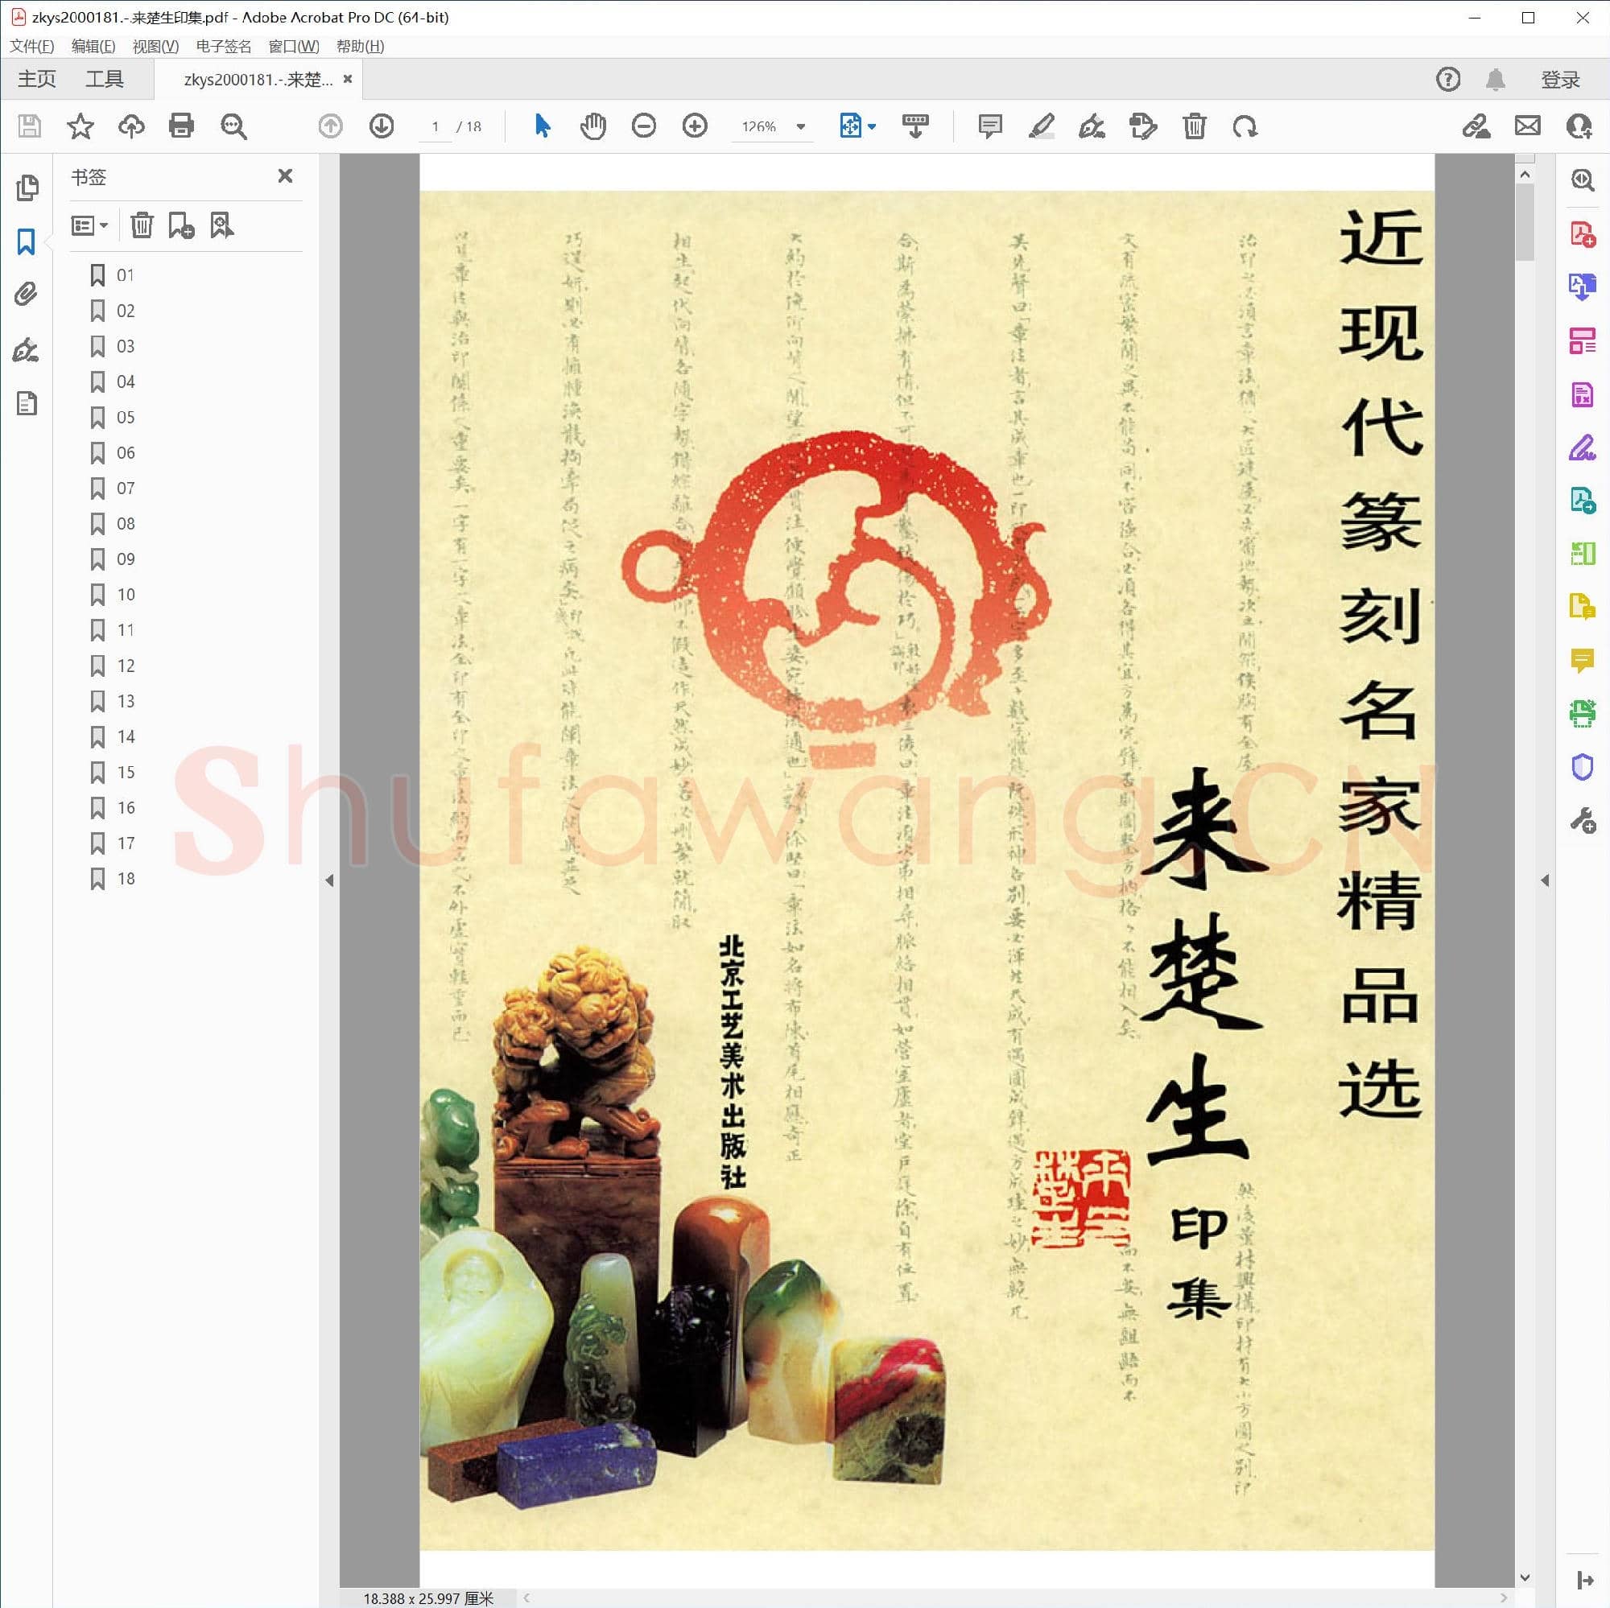
Task: Open the 编辑 menu
Action: pyautogui.click(x=93, y=46)
